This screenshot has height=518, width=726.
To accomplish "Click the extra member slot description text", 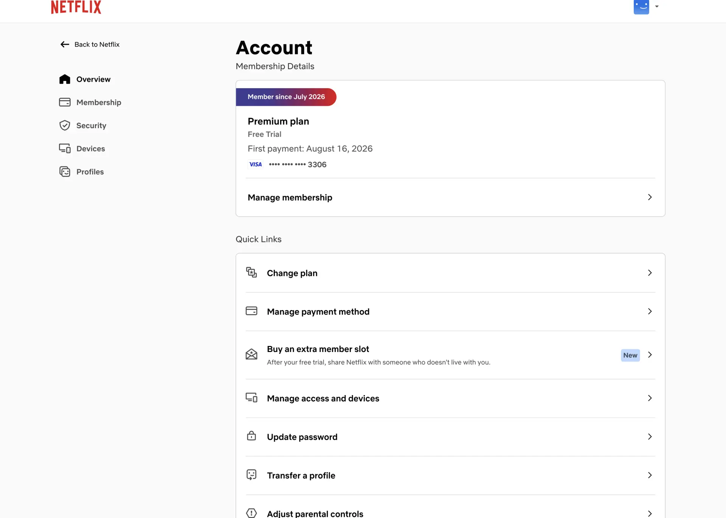I will [379, 362].
